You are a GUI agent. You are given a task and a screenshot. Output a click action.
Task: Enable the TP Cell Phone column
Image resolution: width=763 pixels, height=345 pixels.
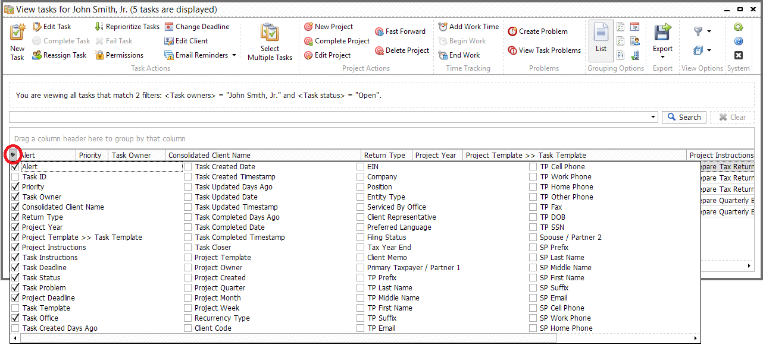point(533,167)
